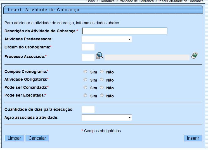Click the greyed Processo Associado description box
208x150 pixels.
[x=147, y=57]
